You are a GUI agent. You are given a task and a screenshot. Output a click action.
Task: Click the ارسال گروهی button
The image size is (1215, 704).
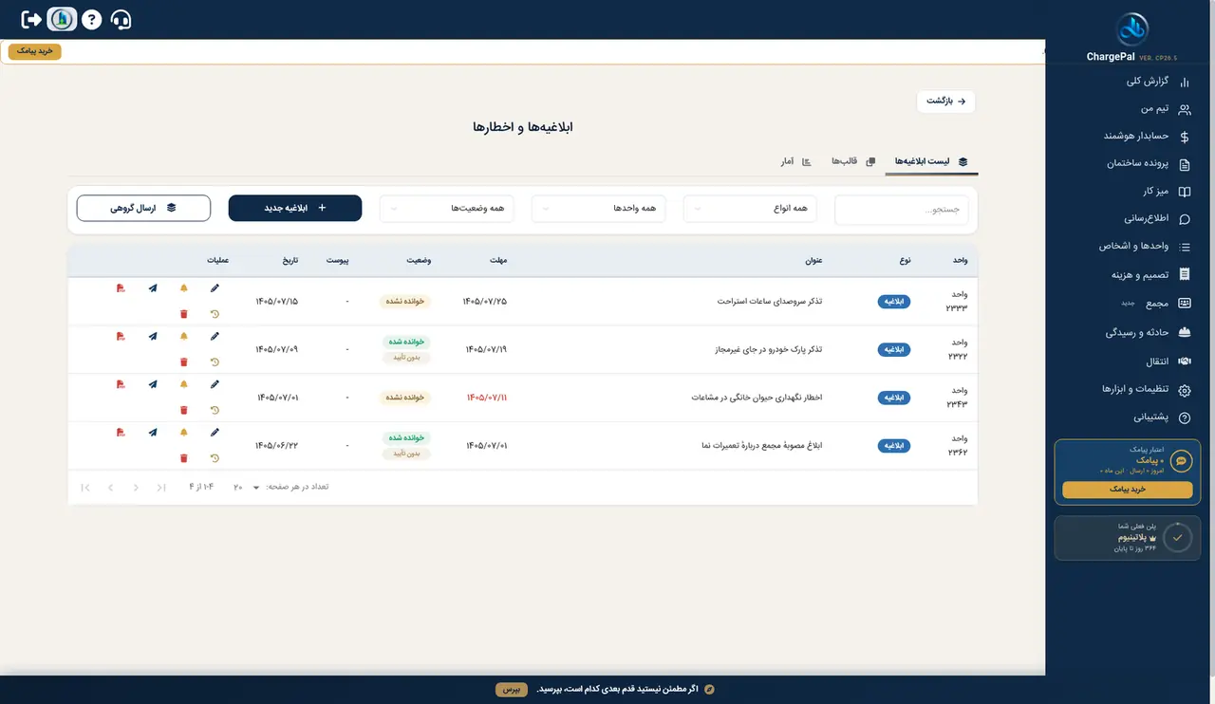pos(143,208)
